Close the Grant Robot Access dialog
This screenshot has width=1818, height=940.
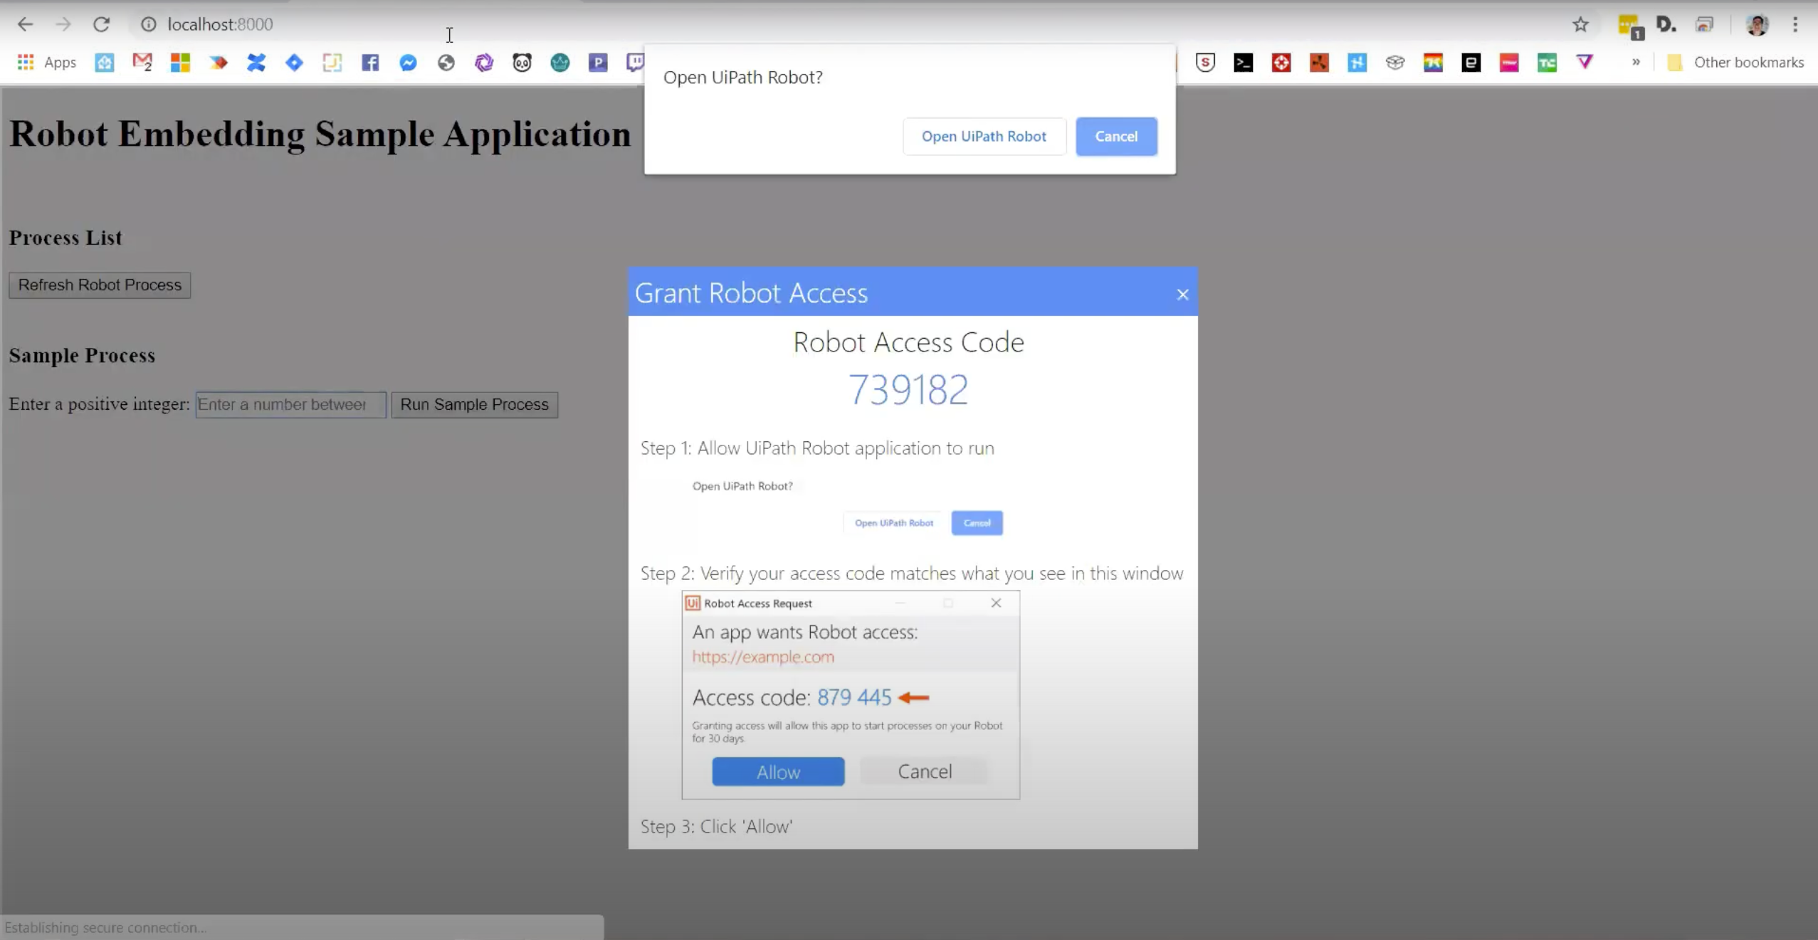click(1182, 294)
